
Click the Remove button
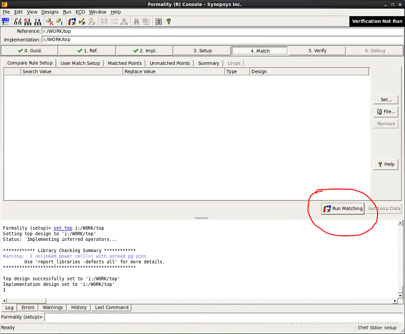[386, 124]
